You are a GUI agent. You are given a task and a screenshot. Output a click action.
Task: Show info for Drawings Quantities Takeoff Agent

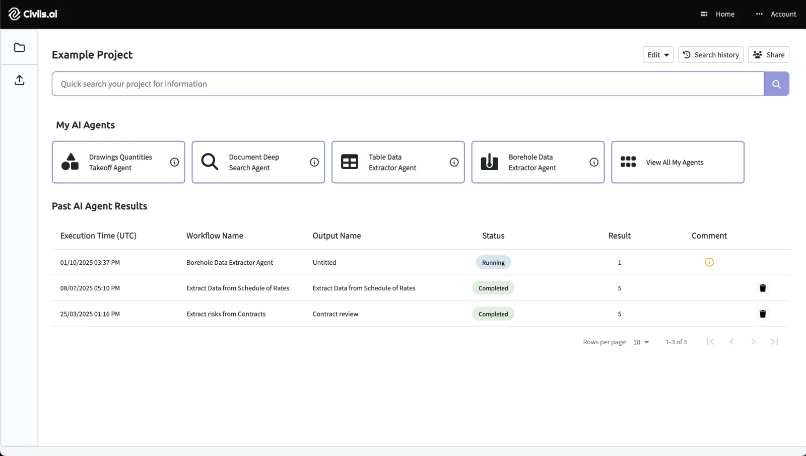(x=174, y=162)
